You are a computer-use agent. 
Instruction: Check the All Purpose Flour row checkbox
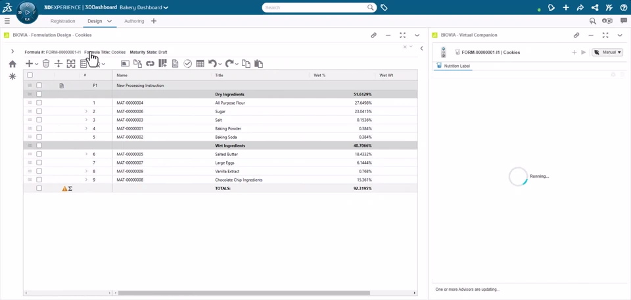39,103
